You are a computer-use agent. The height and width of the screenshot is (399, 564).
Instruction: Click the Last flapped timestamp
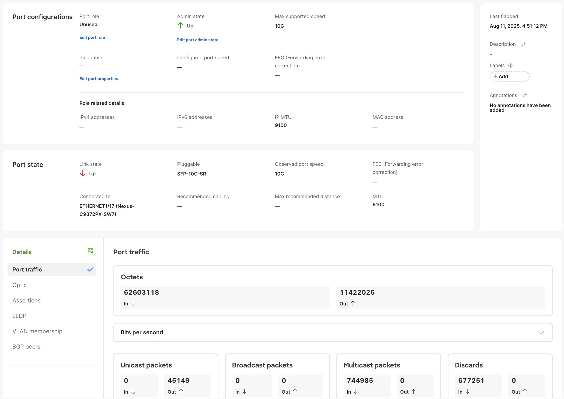(518, 26)
